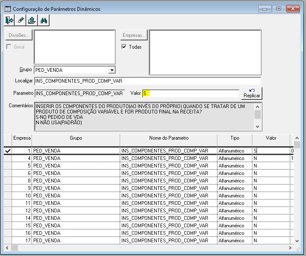Click PED_VENDA in Empresa 12 row
The height and width of the screenshot is (256, 306).
pyautogui.click(x=47, y=211)
